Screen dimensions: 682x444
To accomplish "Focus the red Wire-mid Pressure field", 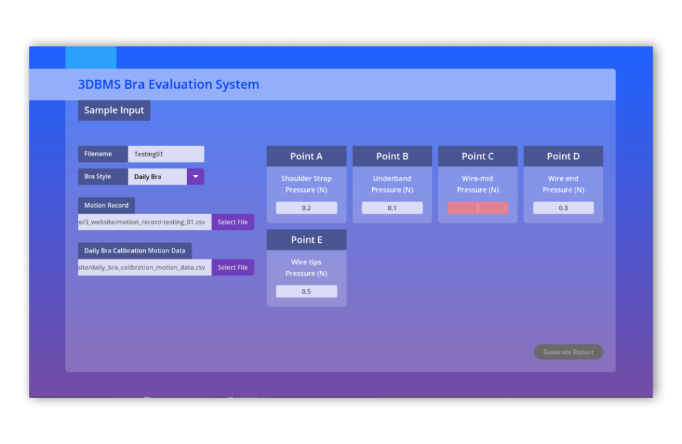I will point(478,208).
